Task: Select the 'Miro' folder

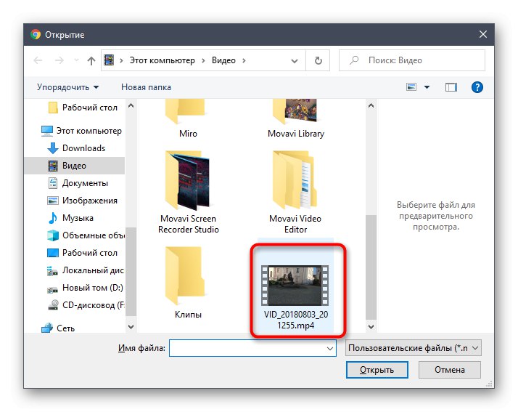Action: tap(188, 119)
